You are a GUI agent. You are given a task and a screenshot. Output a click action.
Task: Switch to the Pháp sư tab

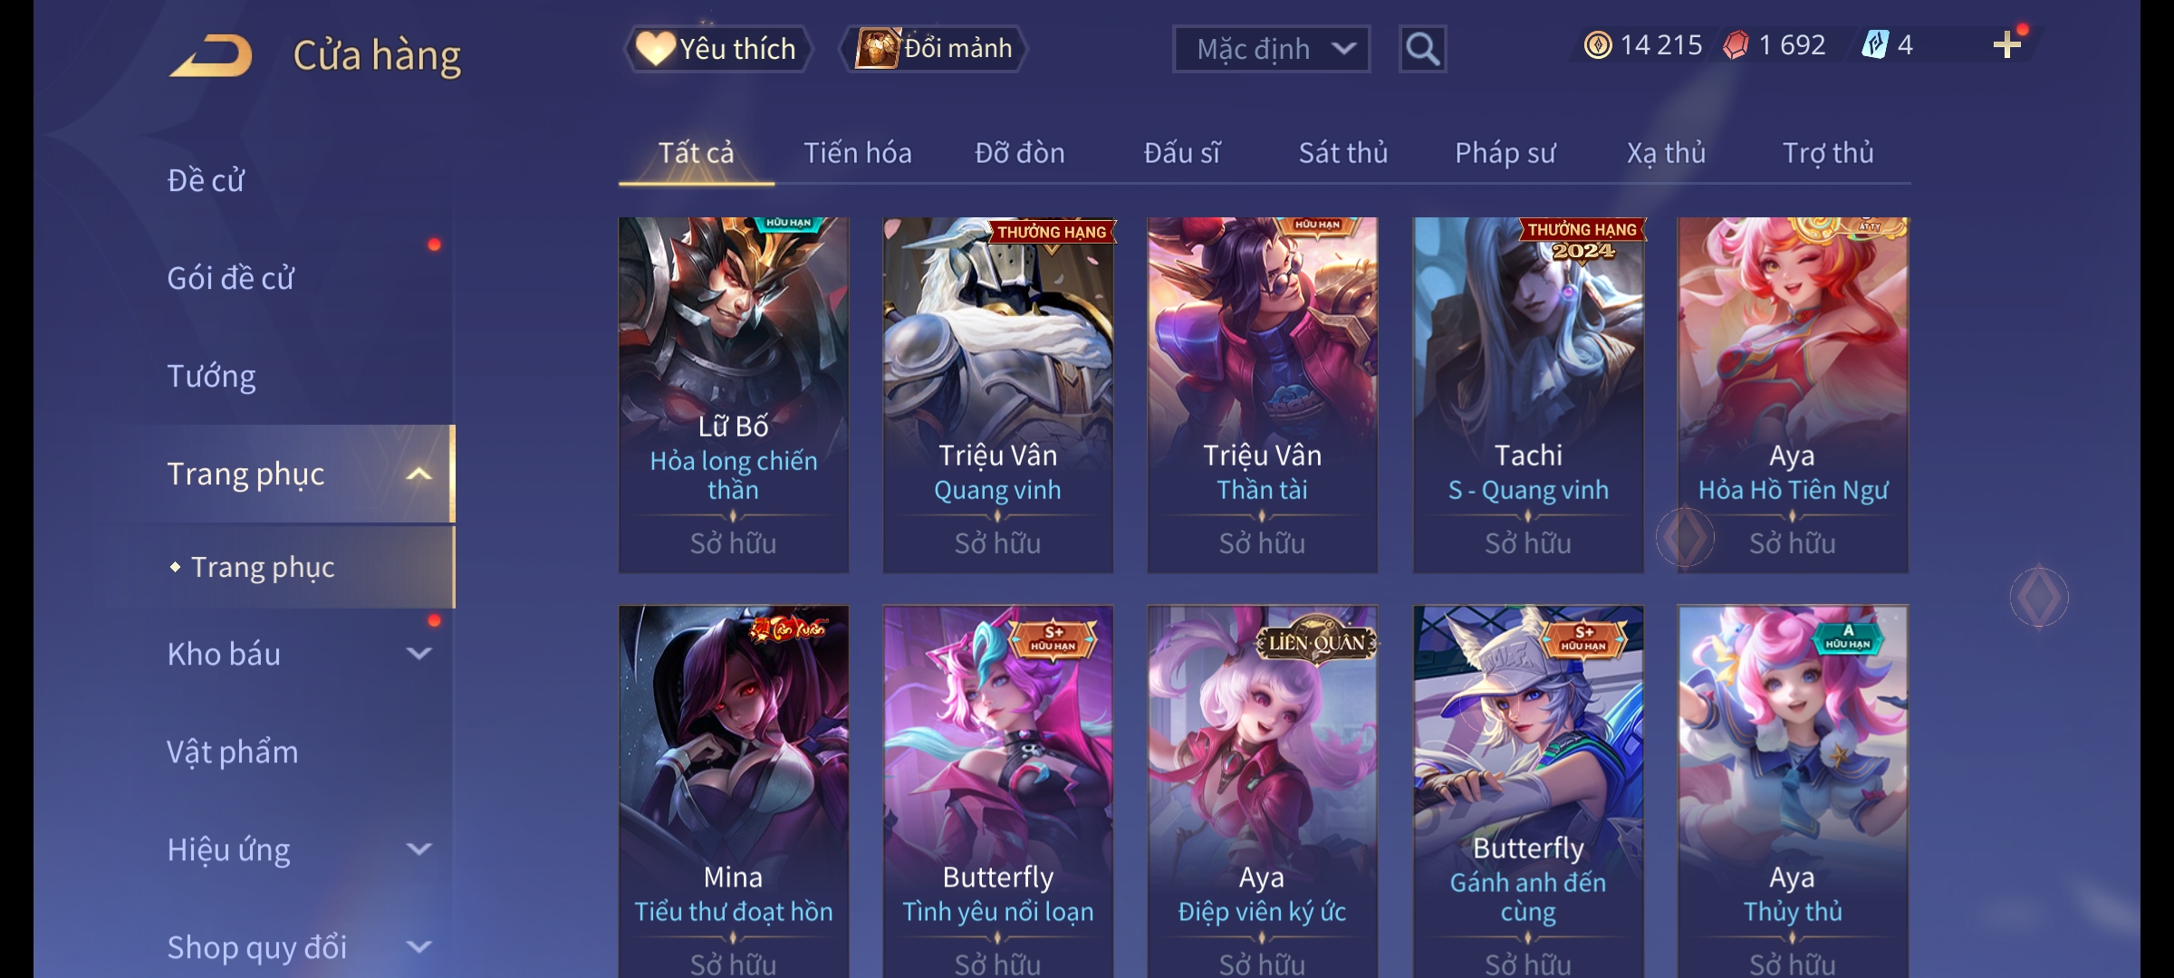point(1505,153)
